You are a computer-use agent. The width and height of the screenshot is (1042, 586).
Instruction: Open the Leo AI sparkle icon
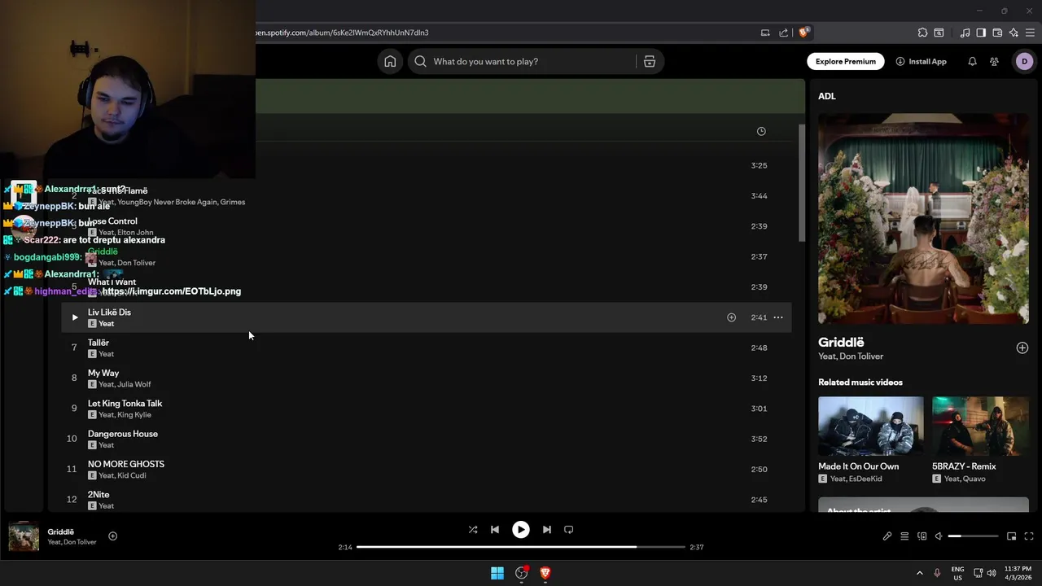coord(1014,33)
